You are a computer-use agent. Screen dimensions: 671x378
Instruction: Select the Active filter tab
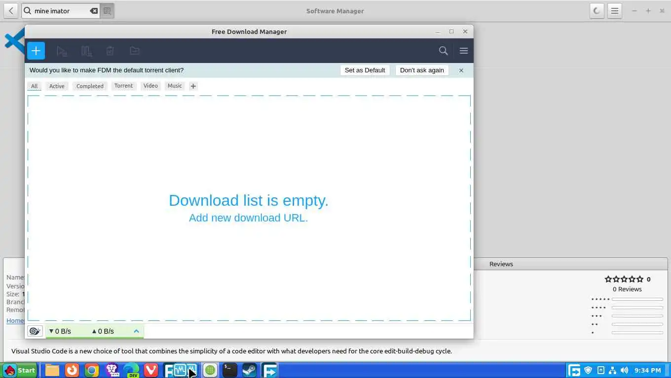coord(57,86)
